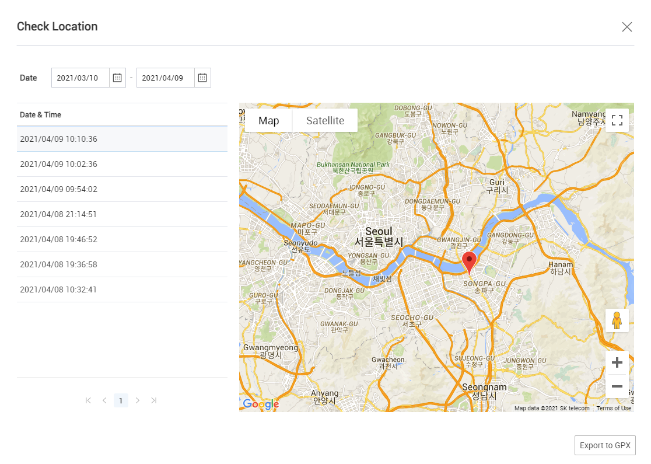Click the GWANGJIN-GU district label
The width and height of the screenshot is (651, 464).
459,243
